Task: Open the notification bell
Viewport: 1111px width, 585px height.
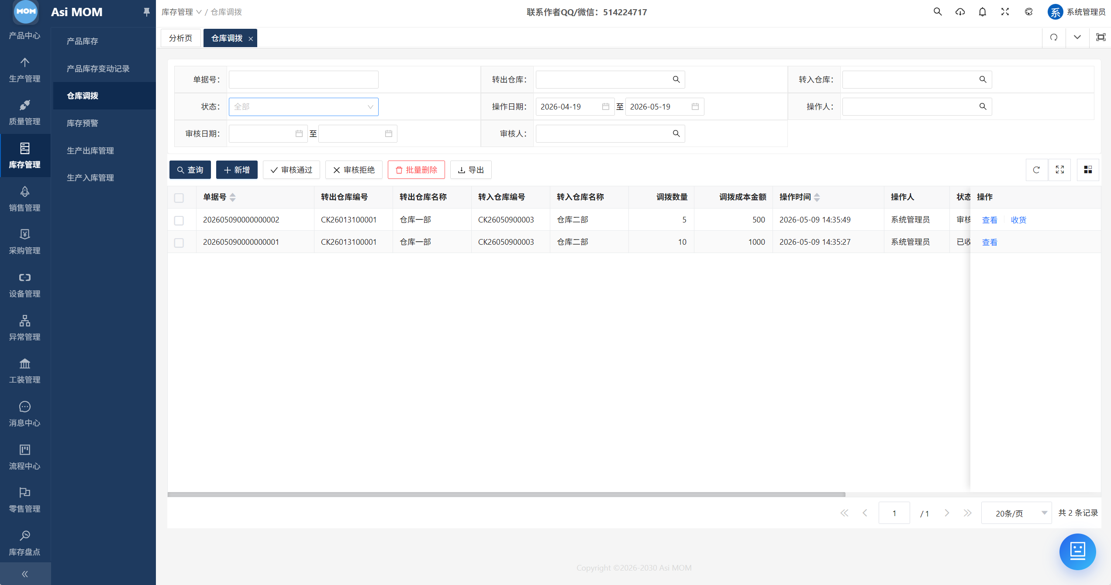Action: 983,12
